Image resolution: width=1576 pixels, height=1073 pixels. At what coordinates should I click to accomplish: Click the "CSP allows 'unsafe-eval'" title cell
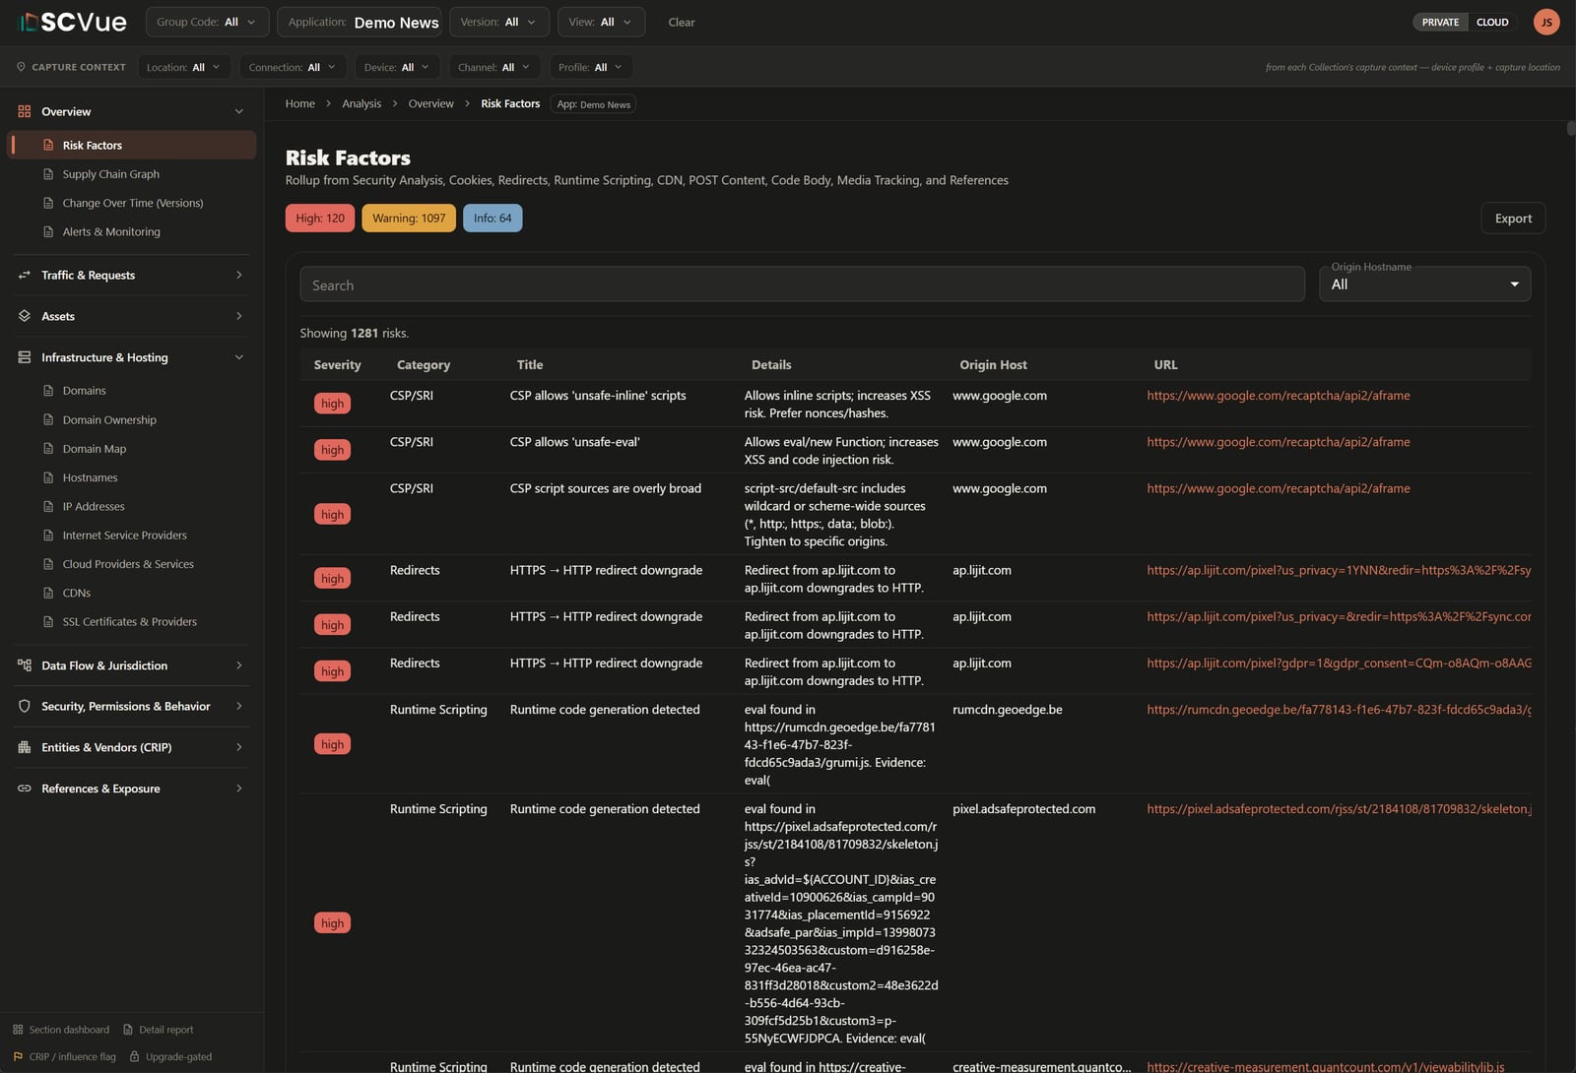[x=575, y=442]
